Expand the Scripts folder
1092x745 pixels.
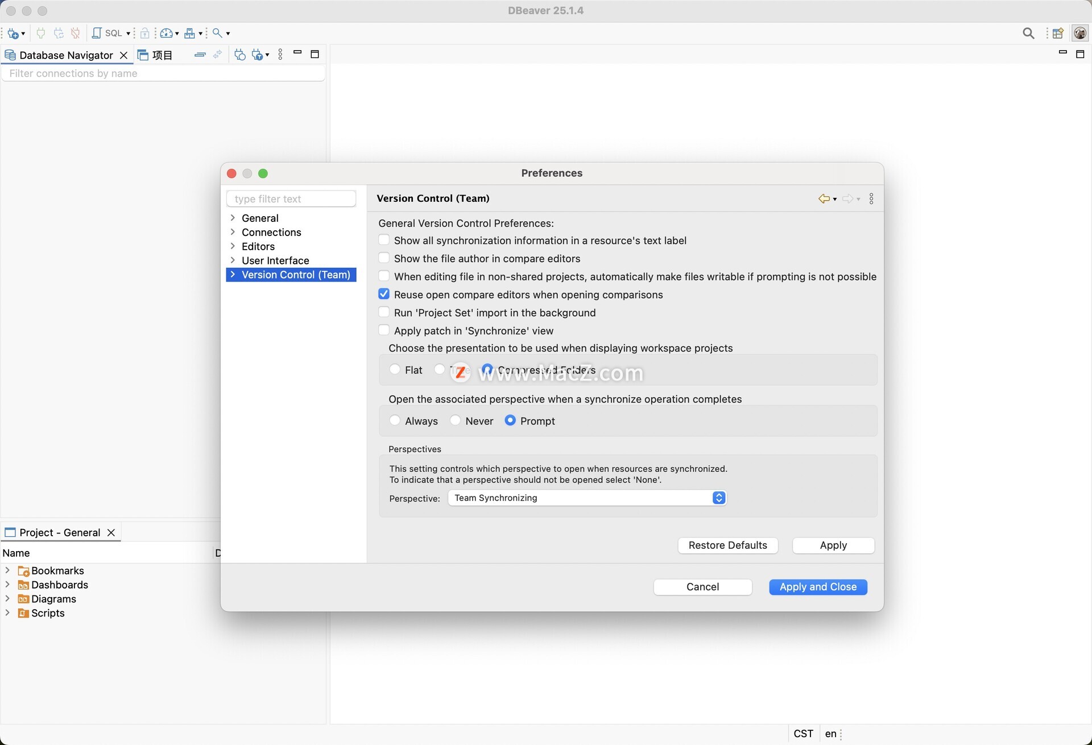(x=7, y=612)
